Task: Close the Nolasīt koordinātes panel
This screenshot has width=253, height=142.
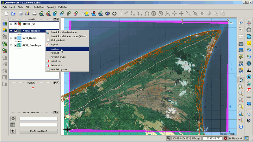Action: 58,112
